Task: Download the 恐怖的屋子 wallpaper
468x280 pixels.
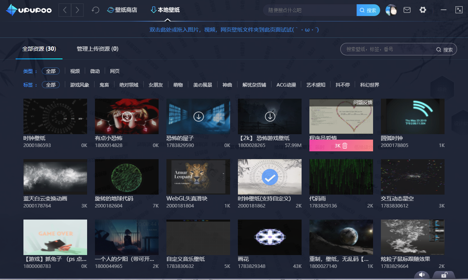Action: tap(198, 116)
